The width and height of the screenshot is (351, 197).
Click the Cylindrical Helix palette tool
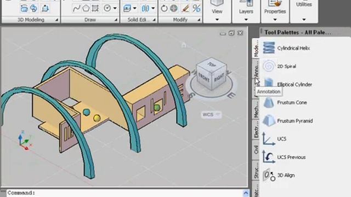[286, 48]
